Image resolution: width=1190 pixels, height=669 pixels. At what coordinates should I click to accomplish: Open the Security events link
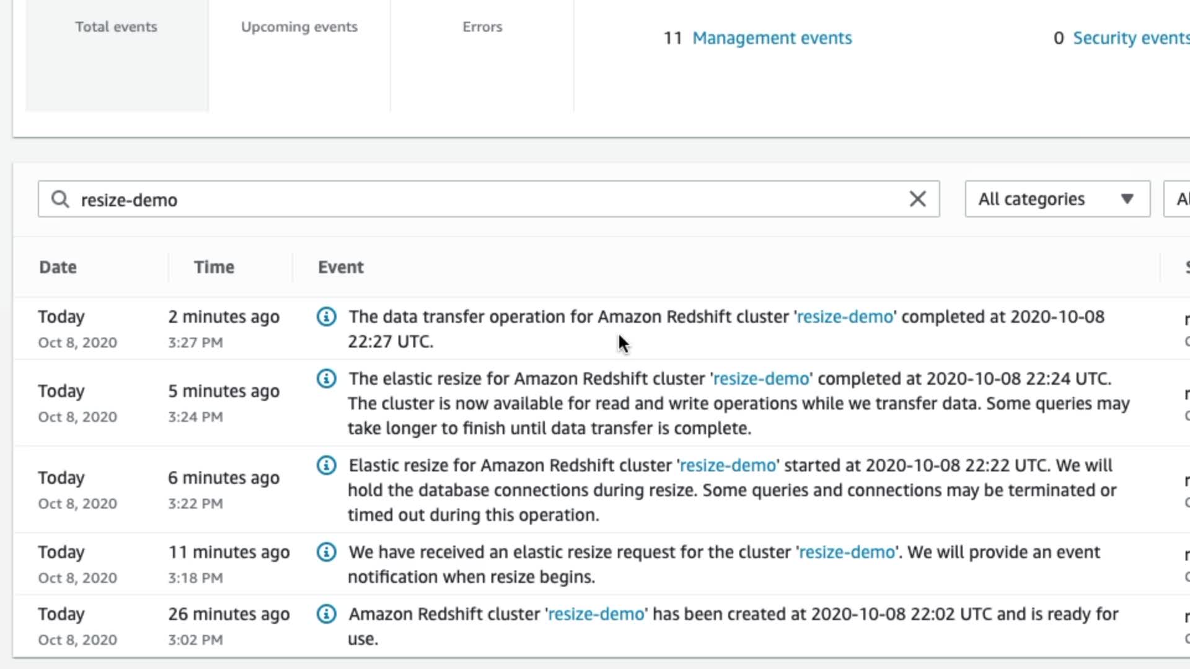pos(1130,38)
